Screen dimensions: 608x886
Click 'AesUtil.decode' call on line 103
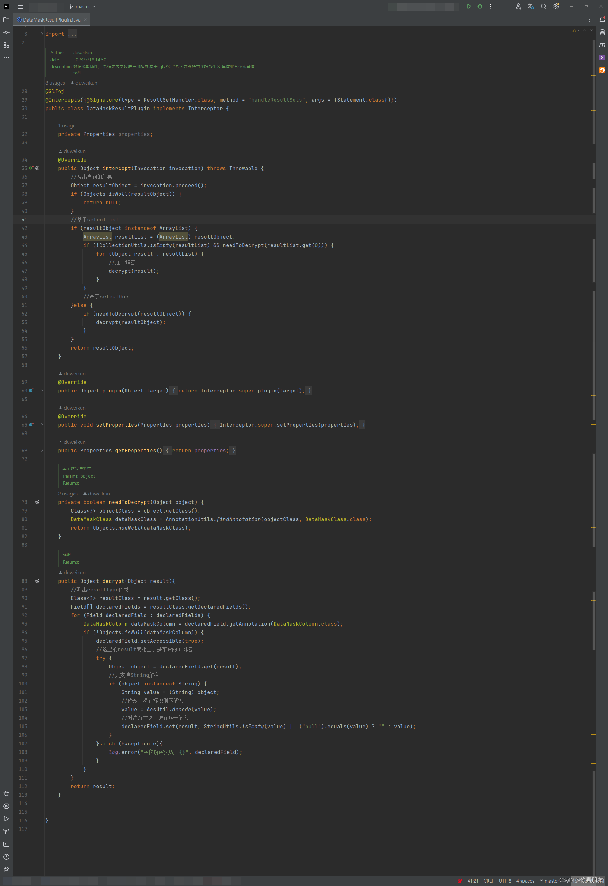(x=169, y=709)
